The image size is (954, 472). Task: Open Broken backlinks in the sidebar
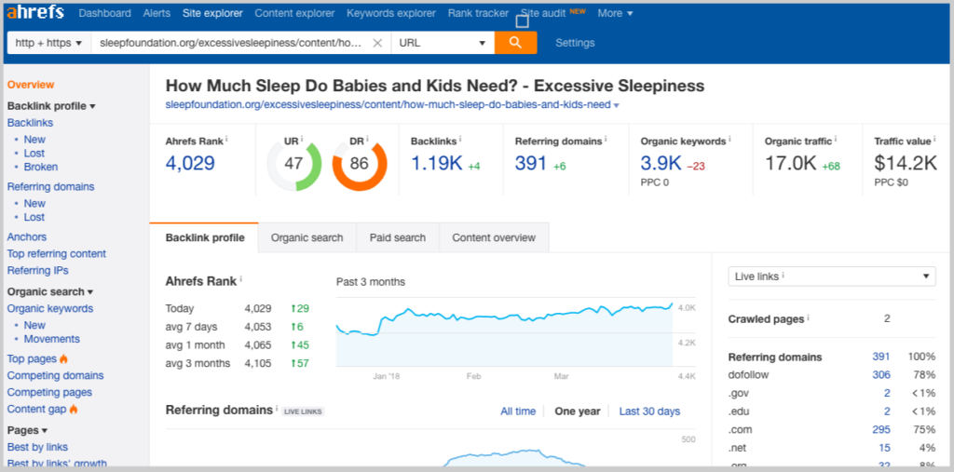41,167
